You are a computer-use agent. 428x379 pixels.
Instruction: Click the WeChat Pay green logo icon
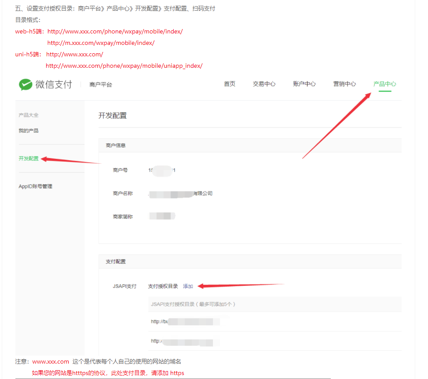26,85
